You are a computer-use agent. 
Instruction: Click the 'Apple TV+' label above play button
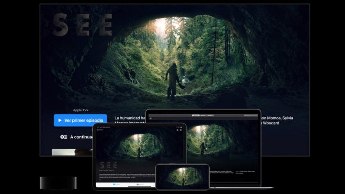click(81, 110)
